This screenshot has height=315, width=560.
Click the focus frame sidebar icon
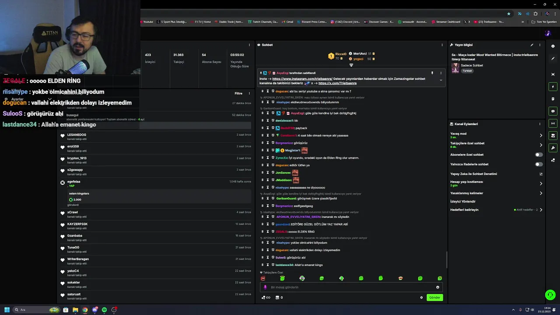tap(553, 74)
